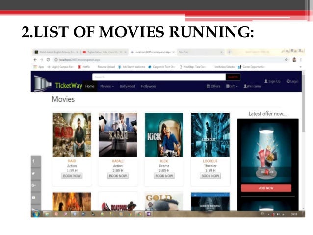Open the Facebook share sidebar icon
The width and height of the screenshot is (313, 235).
36,161
